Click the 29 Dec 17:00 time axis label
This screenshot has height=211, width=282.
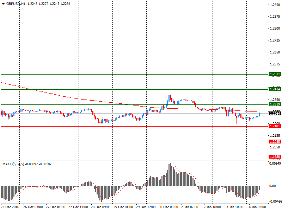point(146,207)
